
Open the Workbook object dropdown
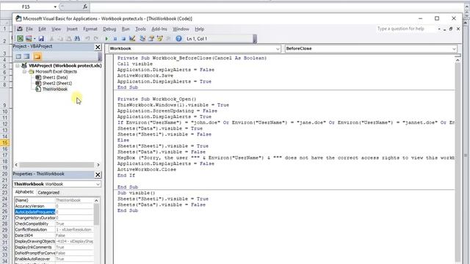[x=278, y=48]
